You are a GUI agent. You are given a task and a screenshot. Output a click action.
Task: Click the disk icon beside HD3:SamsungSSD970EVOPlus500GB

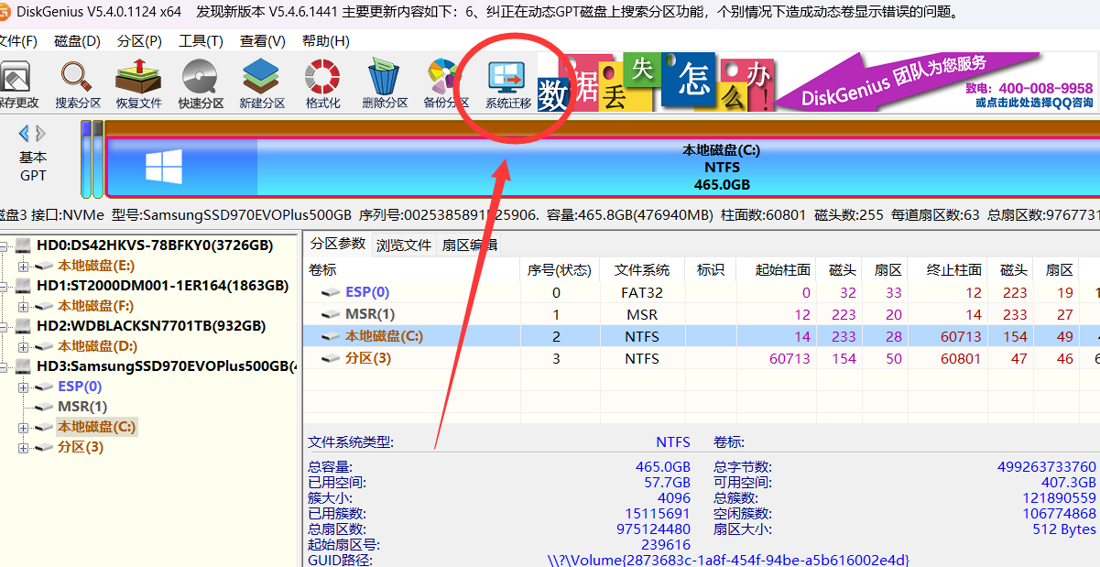[x=24, y=367]
